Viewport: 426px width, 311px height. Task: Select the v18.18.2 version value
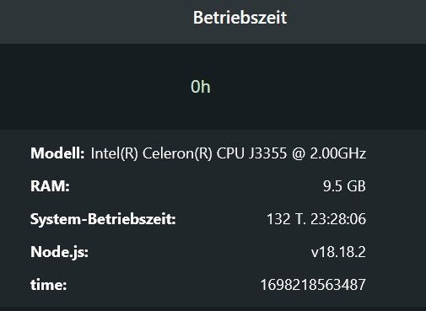click(x=338, y=252)
